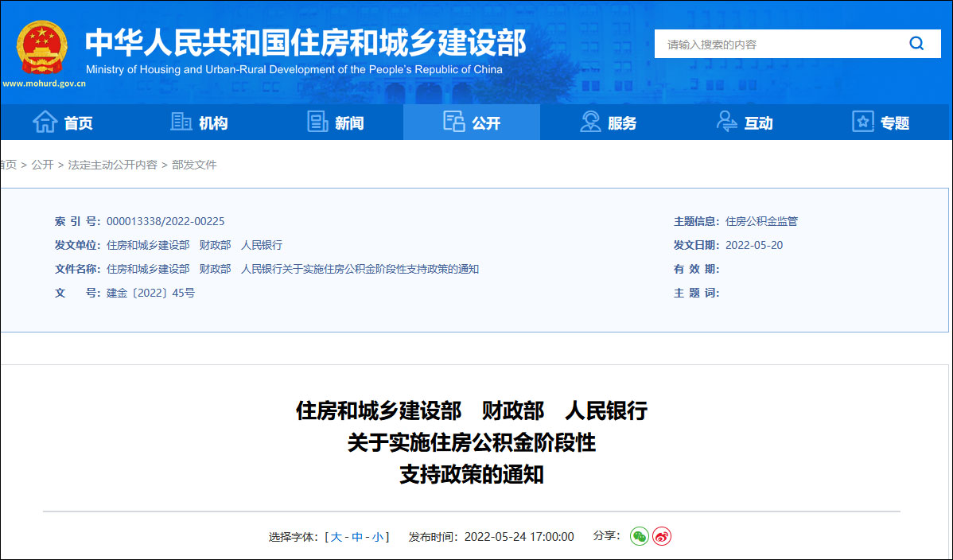Open the 部发文件 breadcrumb link
Image resolution: width=953 pixels, height=560 pixels.
tap(193, 165)
